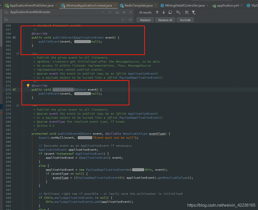
Task: Click @Override annotation on line 371
Action: (x=40, y=86)
